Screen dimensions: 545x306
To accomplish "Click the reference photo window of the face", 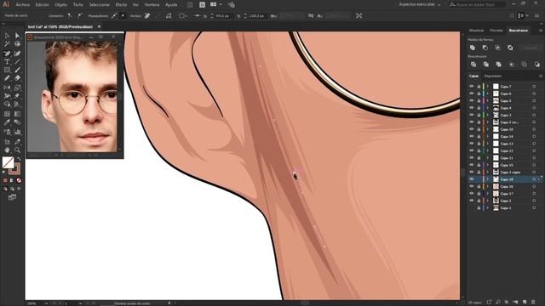I will pyautogui.click(x=75, y=96).
